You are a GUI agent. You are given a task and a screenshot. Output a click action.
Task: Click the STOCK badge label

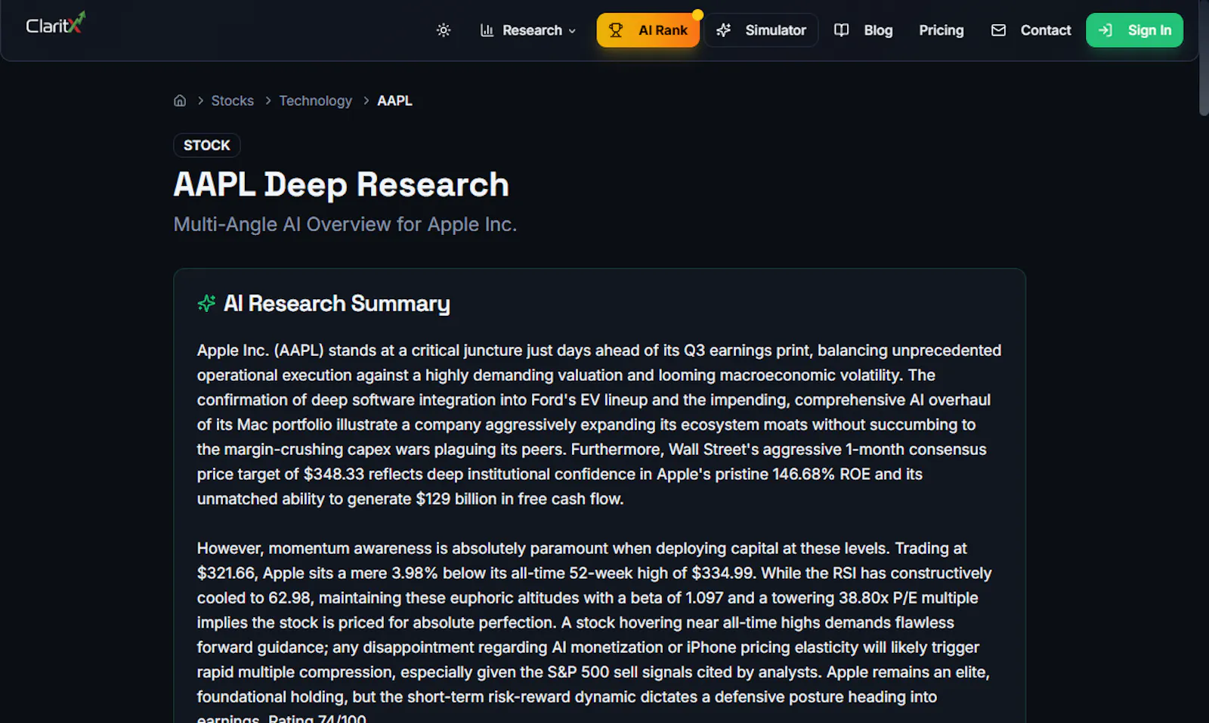pos(207,145)
